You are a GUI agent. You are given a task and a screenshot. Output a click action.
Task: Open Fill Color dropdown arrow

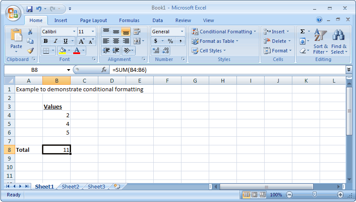click(x=69, y=51)
